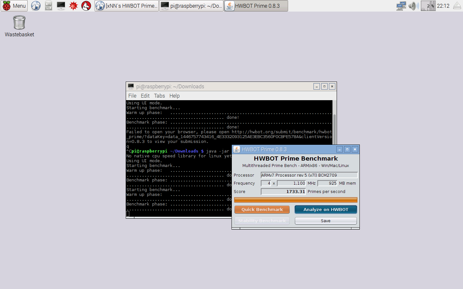This screenshot has width=463, height=289.
Task: Save the benchmark result
Action: point(326,221)
